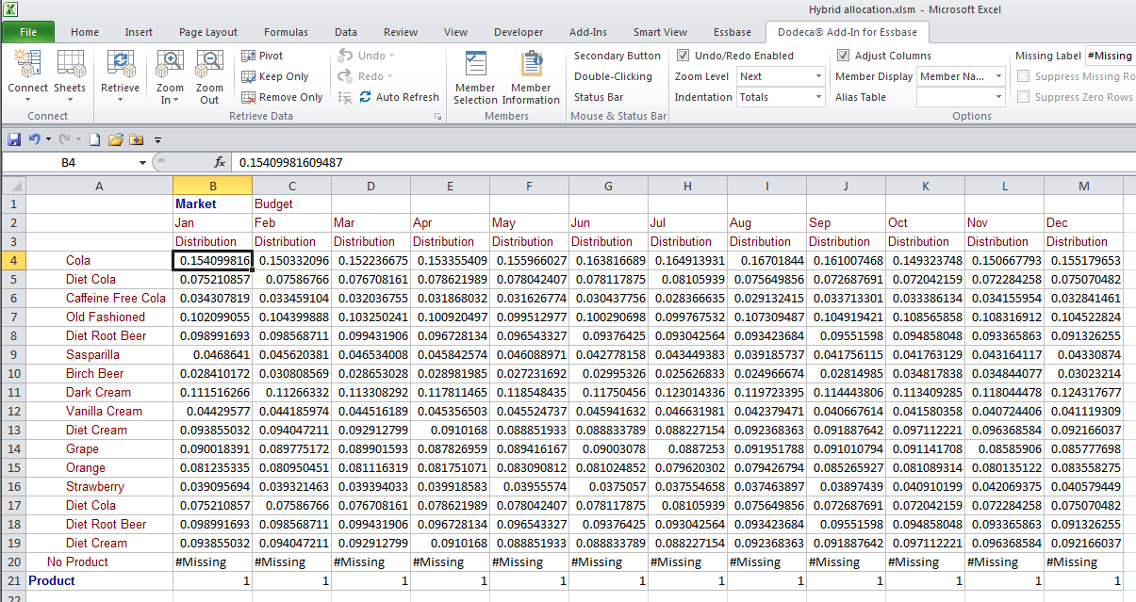Image resolution: width=1136 pixels, height=602 pixels.
Task: Click the quick access Redo icon
Action: tap(64, 139)
